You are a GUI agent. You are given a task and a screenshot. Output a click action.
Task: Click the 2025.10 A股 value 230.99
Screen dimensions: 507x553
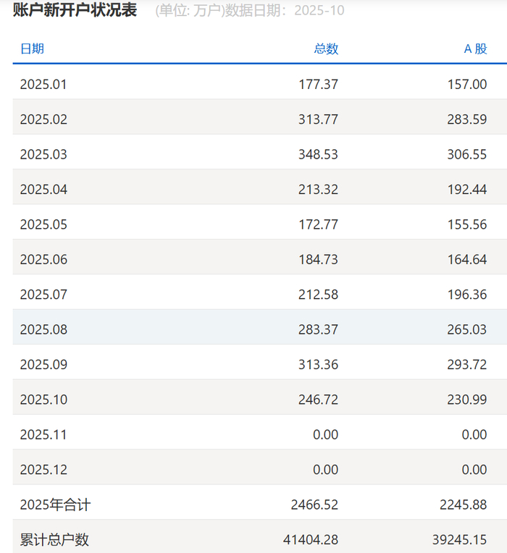tap(467, 400)
